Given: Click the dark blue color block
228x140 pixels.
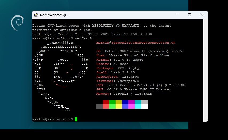Looking at the screenshot, I should pyautogui.click(x=125, y=102).
